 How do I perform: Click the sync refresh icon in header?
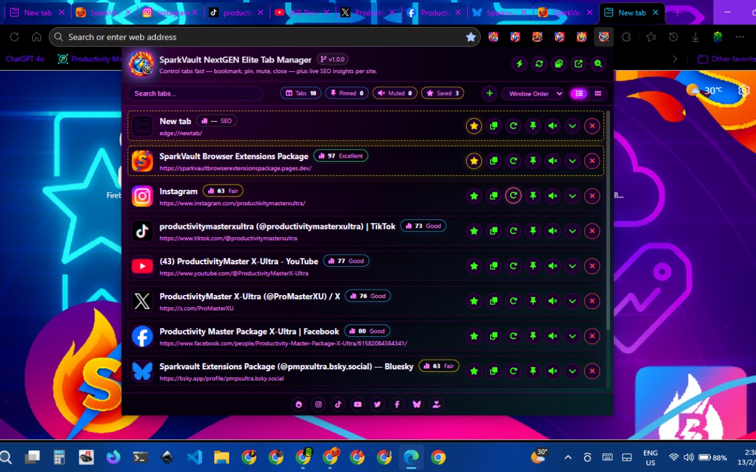[539, 64]
